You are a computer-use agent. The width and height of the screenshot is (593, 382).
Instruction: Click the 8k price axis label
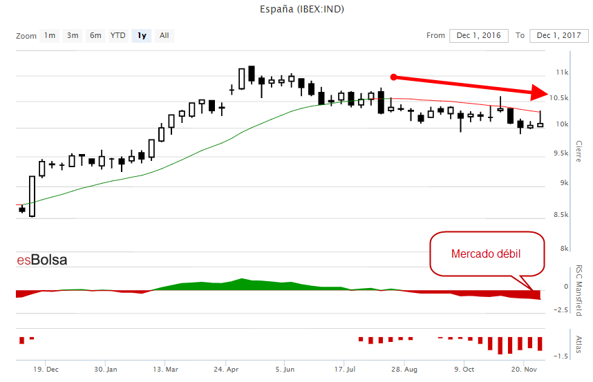click(x=564, y=248)
